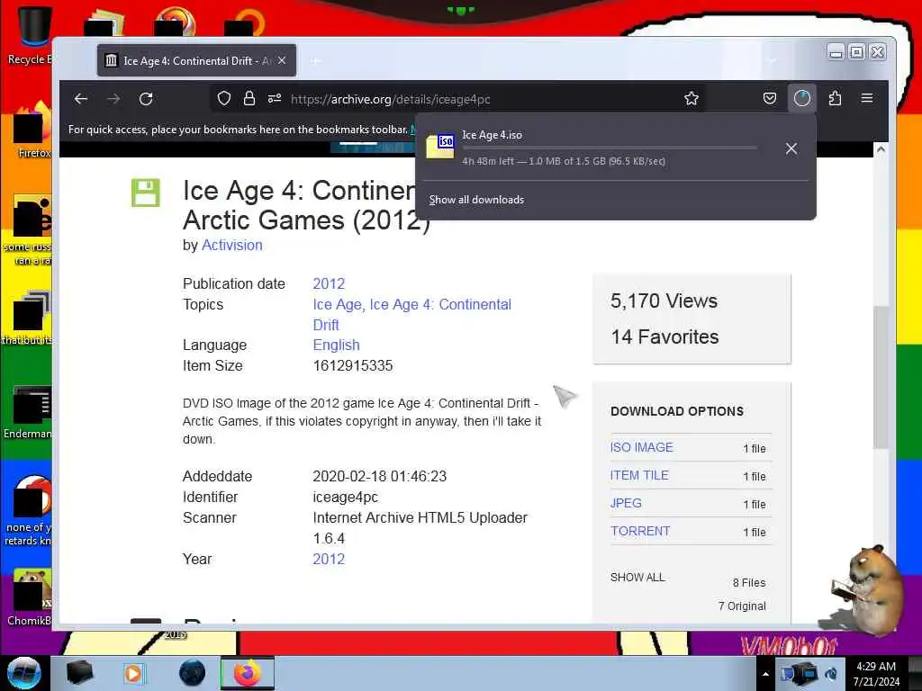Image resolution: width=922 pixels, height=691 pixels.
Task: Show all downloads
Action: [x=476, y=200]
